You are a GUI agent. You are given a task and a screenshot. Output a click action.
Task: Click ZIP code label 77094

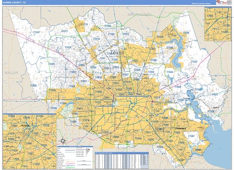63,103
